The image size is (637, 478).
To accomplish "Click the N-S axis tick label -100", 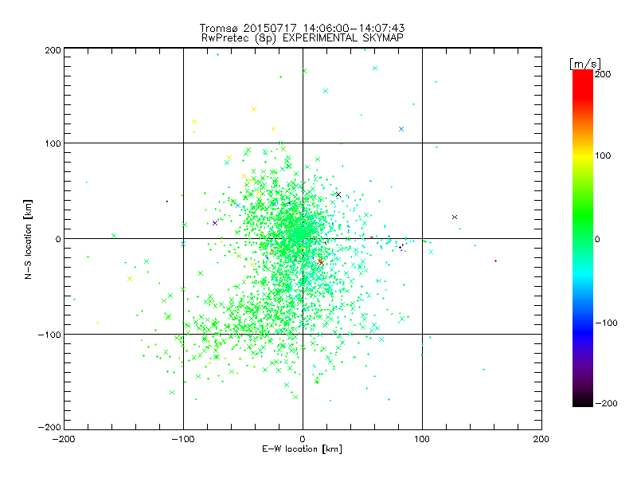I will (x=49, y=335).
